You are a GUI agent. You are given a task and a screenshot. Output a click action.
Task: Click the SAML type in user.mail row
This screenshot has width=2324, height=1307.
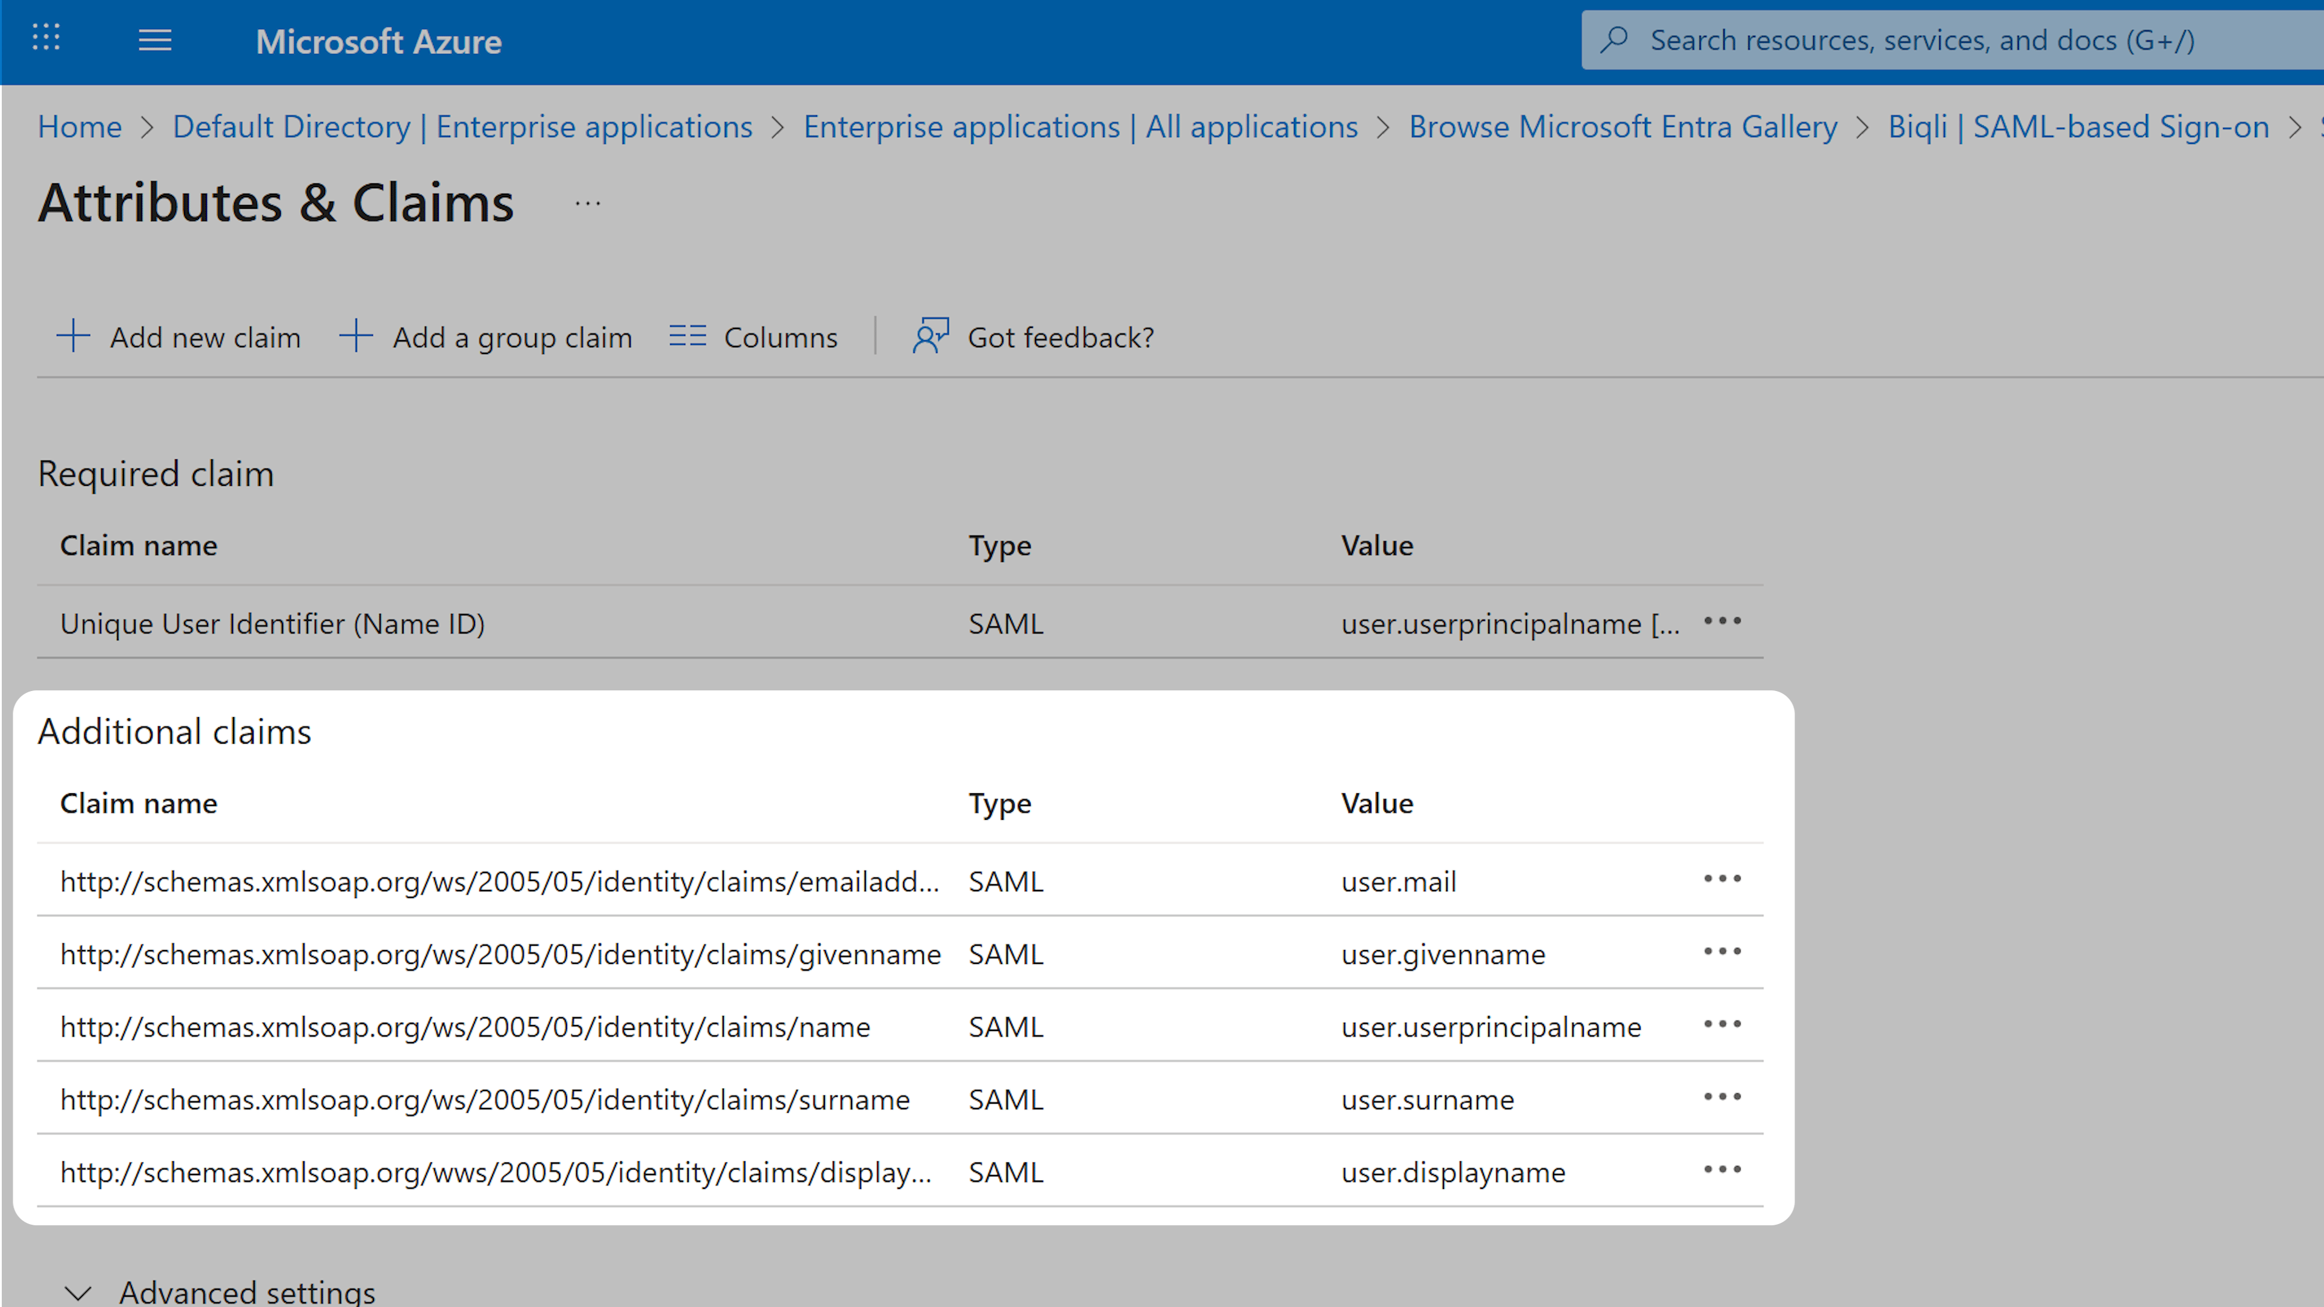tap(1005, 881)
